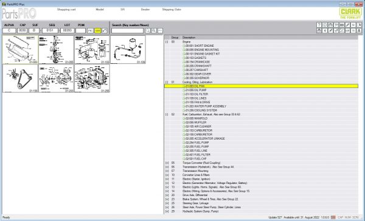Click the Shopping cart label at top
This screenshot has height=221, width=365.
coord(66,10)
